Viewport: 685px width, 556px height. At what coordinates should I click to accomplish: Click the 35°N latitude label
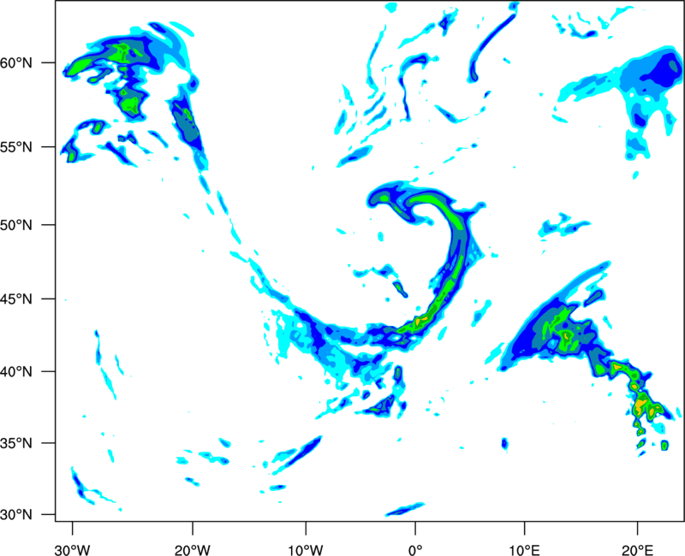pyautogui.click(x=16, y=443)
